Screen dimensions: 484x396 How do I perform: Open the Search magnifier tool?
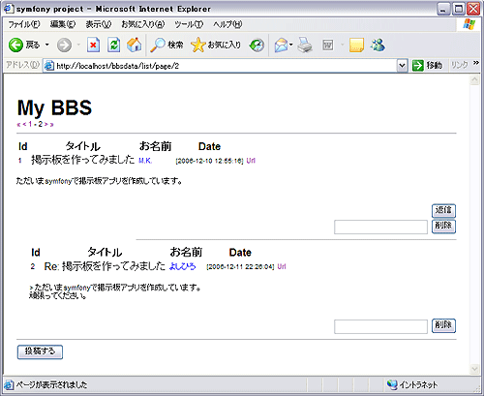click(x=158, y=45)
